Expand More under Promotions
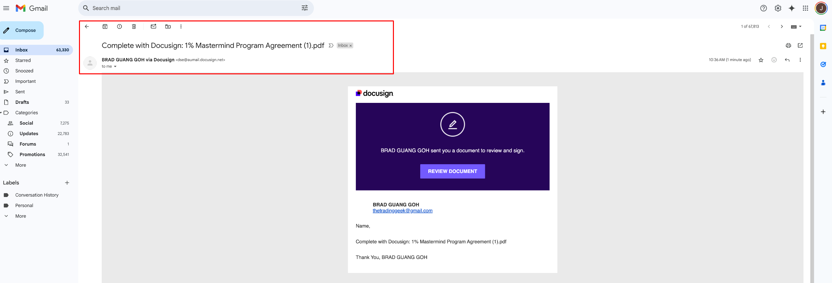The width and height of the screenshot is (832, 283). (x=20, y=165)
